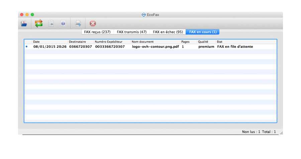Open the FAX transmis tab
The image size is (301, 159).
pyautogui.click(x=131, y=32)
